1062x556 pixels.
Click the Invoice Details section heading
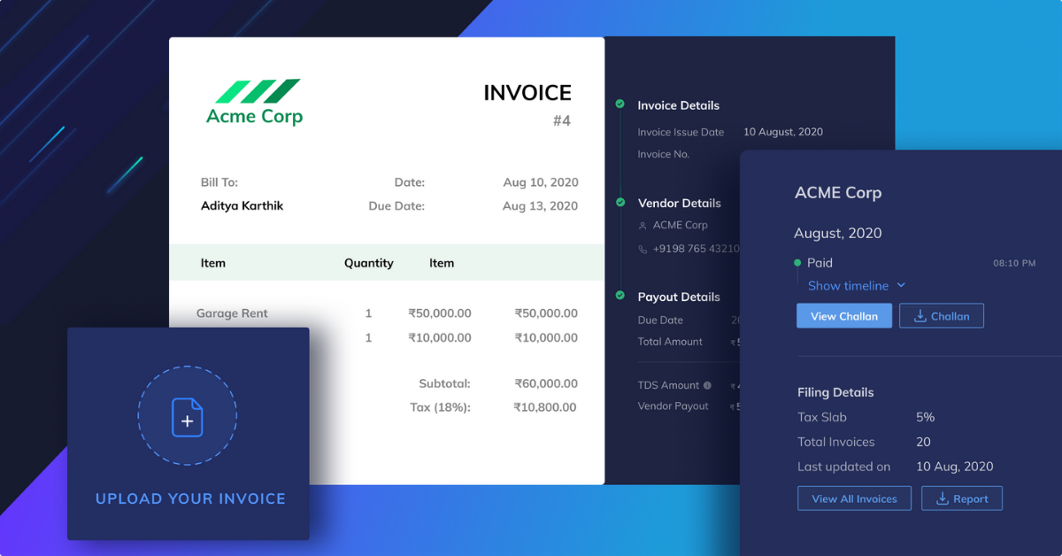tap(678, 105)
